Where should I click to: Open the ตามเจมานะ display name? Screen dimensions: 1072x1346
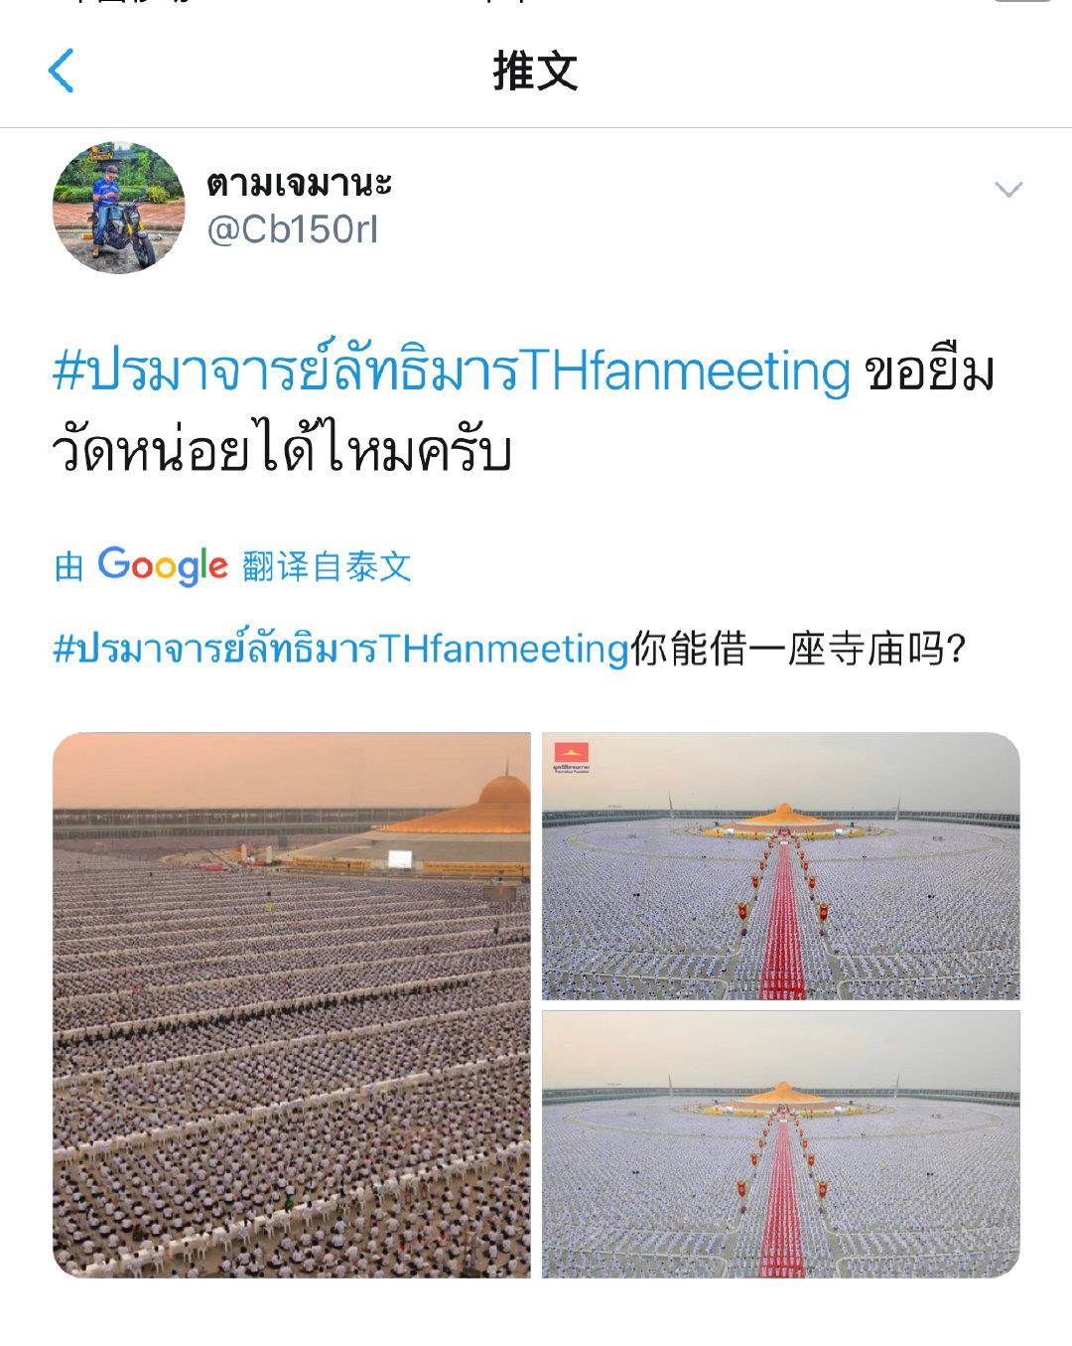300,183
